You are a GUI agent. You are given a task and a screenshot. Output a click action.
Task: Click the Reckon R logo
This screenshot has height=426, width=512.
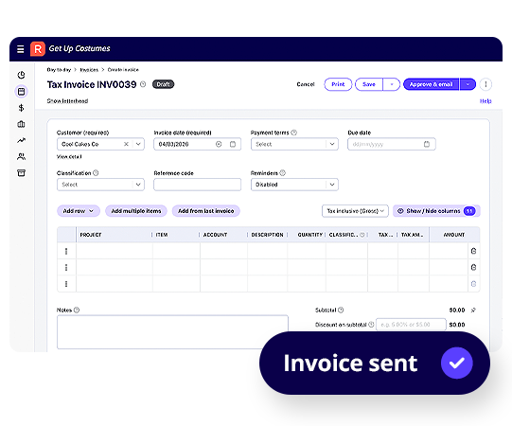coord(38,49)
